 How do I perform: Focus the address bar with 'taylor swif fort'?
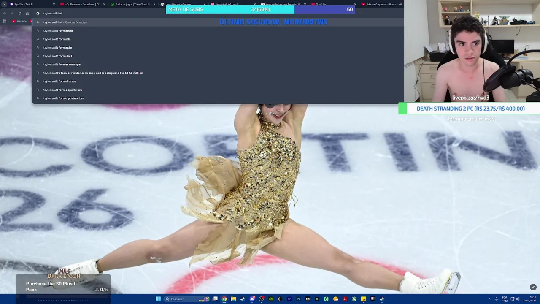(x=217, y=13)
